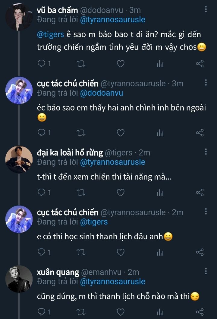The height and width of the screenshot is (319, 217).
Task: Open @tyrannosaurusle link under xuân quang
Action: (112, 282)
